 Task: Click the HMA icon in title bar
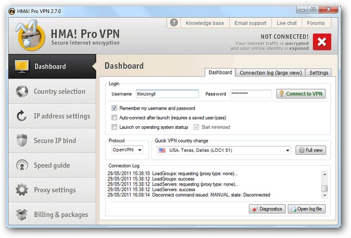coord(11,11)
